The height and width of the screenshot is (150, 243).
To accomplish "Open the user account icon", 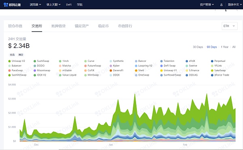I will click(221, 4).
